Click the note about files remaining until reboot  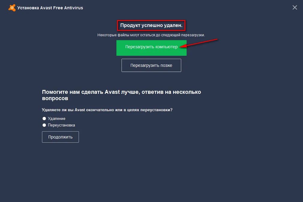[x=151, y=35]
